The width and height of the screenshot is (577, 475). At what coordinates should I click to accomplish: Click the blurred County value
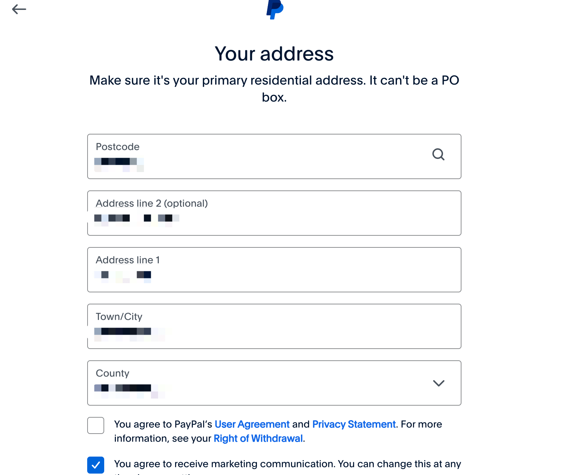coord(123,388)
